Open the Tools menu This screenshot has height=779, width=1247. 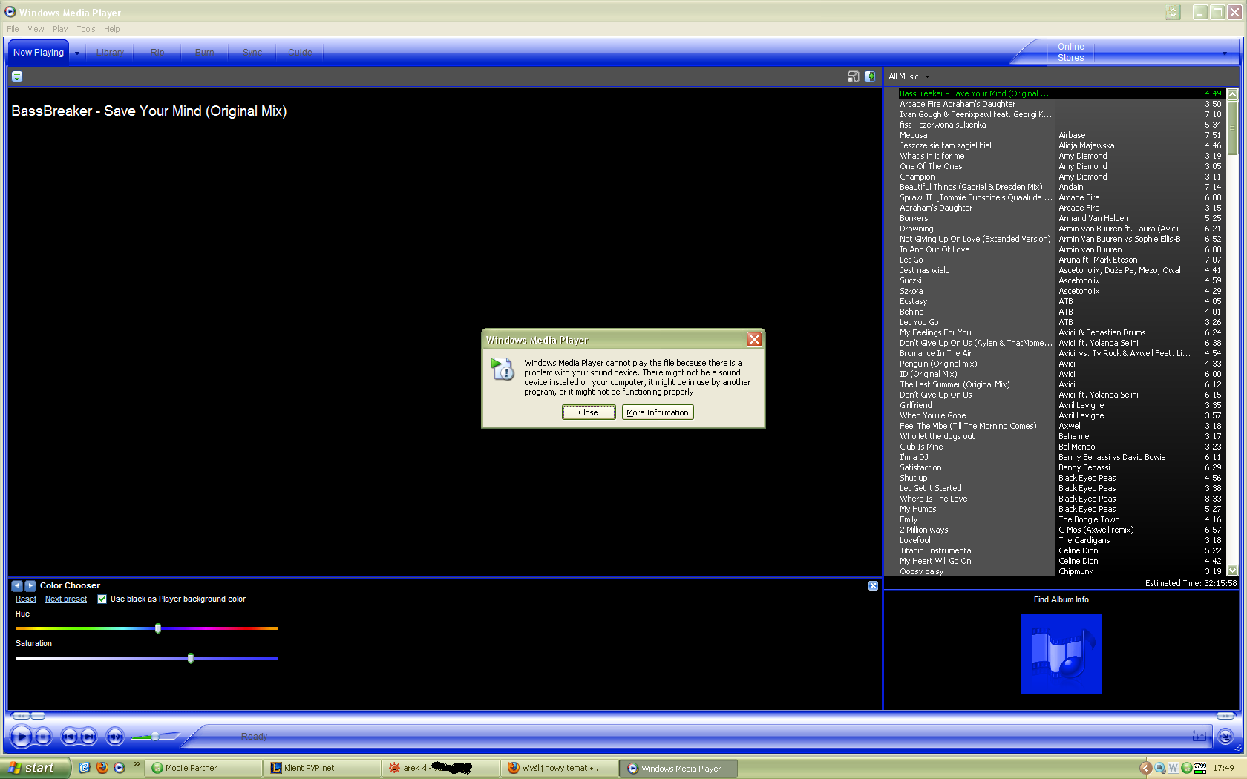pos(86,30)
